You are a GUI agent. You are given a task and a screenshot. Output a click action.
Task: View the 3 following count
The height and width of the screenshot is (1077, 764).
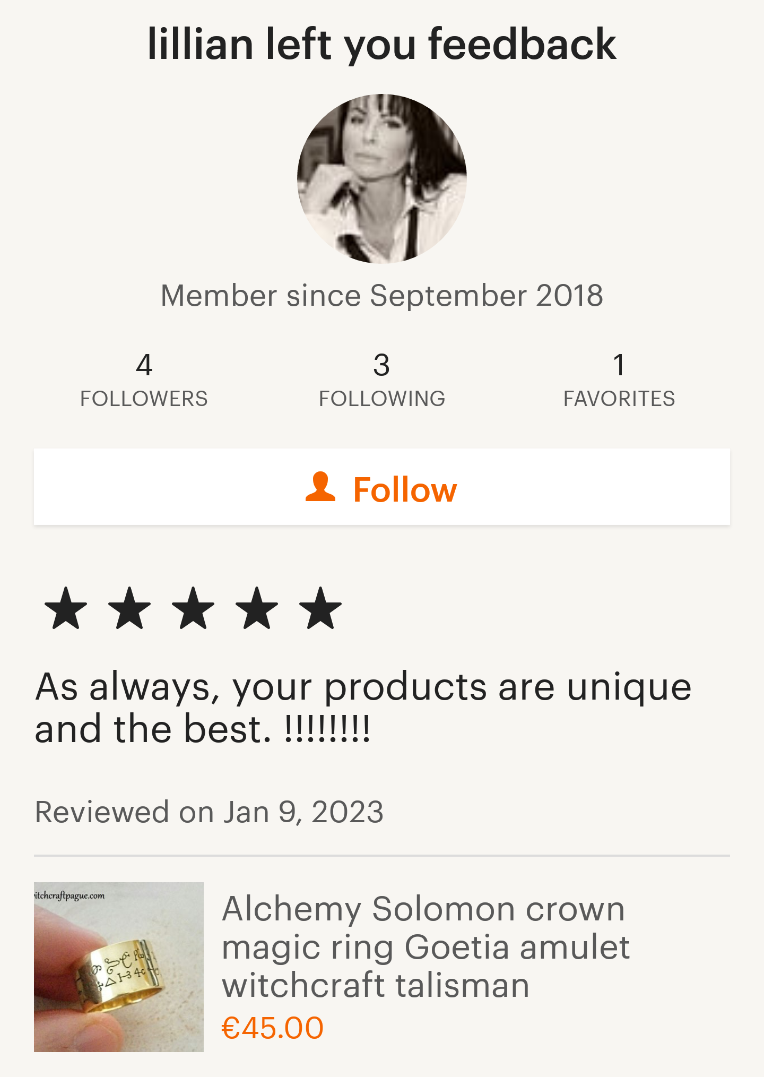[x=381, y=365]
